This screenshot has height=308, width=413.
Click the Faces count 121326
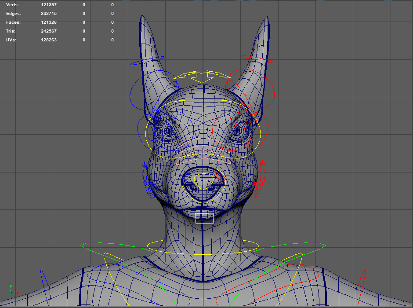[49, 22]
